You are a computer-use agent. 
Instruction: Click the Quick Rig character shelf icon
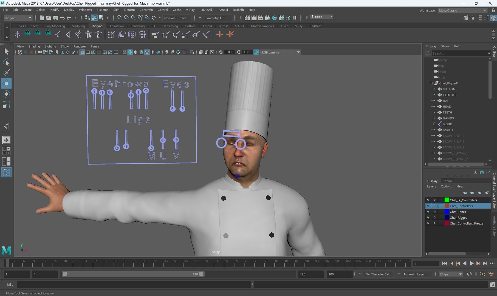(x=88, y=34)
